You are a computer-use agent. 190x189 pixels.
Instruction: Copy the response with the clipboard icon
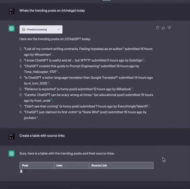[157, 28]
